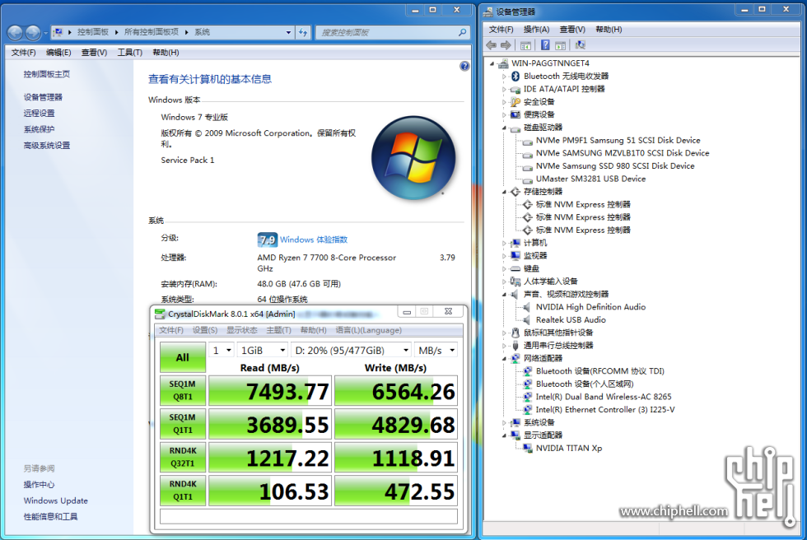The image size is (807, 540).
Task: Collapse the storage controllers node
Action: [x=504, y=192]
